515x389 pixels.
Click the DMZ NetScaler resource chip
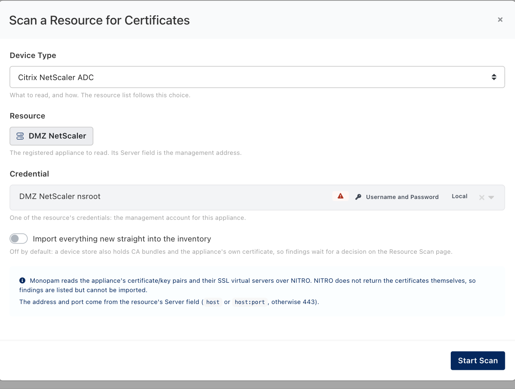(x=52, y=136)
